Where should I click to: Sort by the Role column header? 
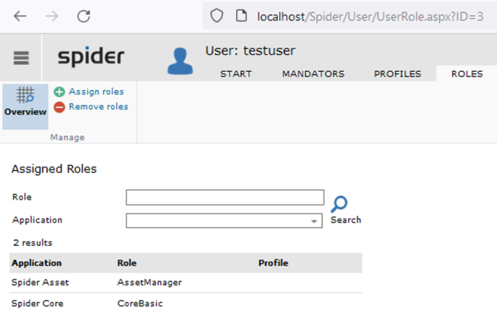click(127, 263)
